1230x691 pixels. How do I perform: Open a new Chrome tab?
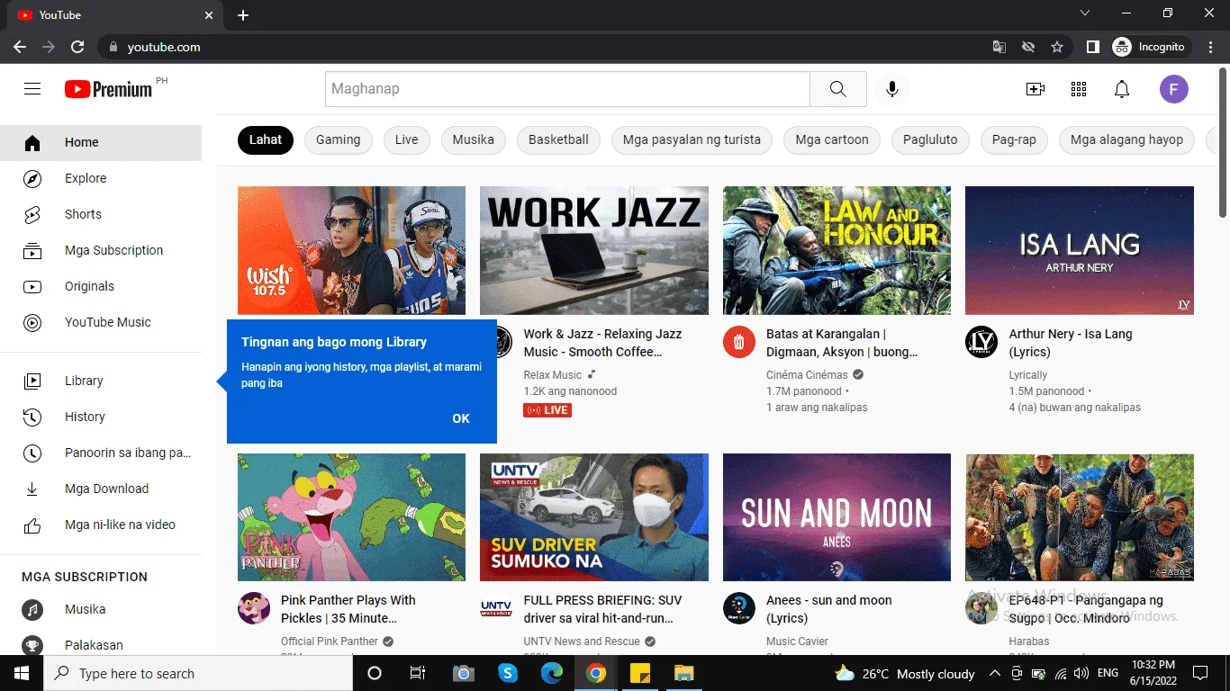click(x=243, y=15)
